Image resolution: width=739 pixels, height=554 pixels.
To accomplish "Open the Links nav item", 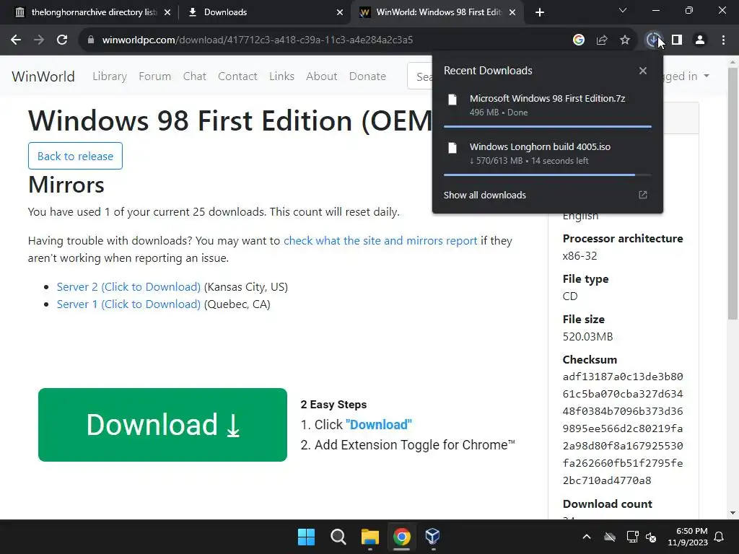I will [x=282, y=76].
